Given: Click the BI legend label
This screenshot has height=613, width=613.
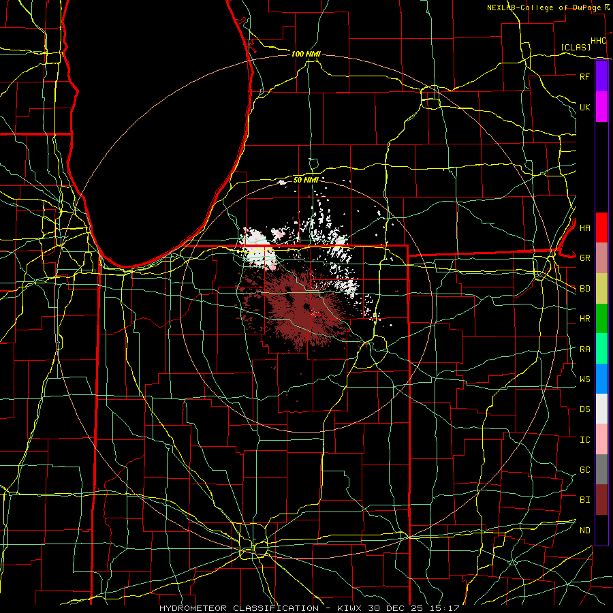Looking at the screenshot, I should coord(584,500).
